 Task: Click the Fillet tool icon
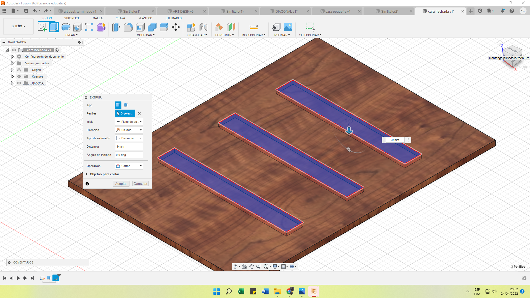click(x=128, y=27)
